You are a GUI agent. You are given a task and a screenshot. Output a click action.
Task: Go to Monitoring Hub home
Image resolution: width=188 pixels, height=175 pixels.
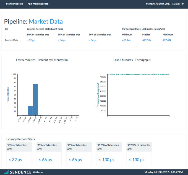[x=15, y=4]
